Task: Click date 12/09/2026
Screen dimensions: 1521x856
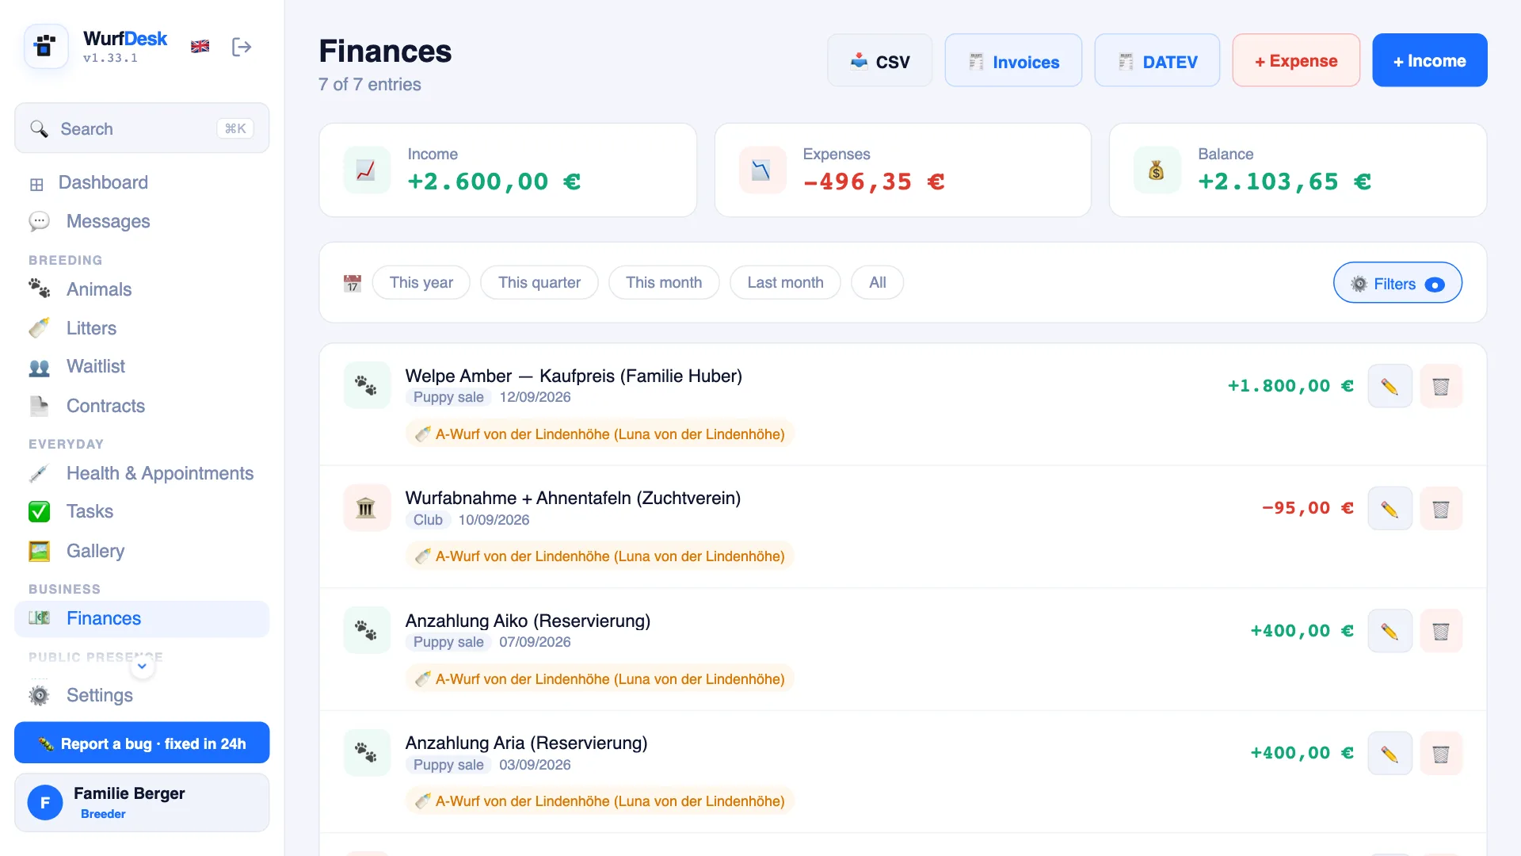Action: pos(535,397)
